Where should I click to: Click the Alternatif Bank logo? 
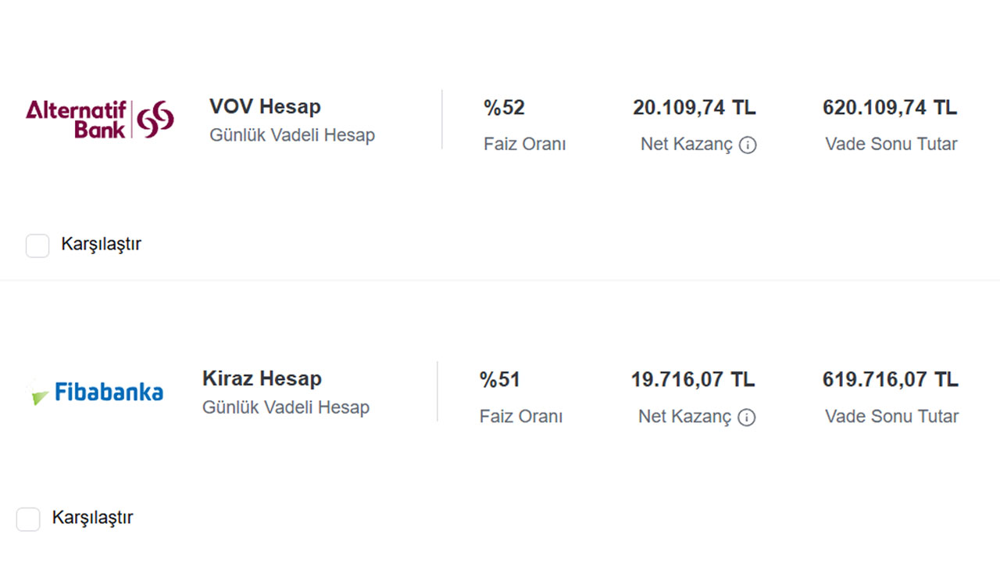point(100,119)
